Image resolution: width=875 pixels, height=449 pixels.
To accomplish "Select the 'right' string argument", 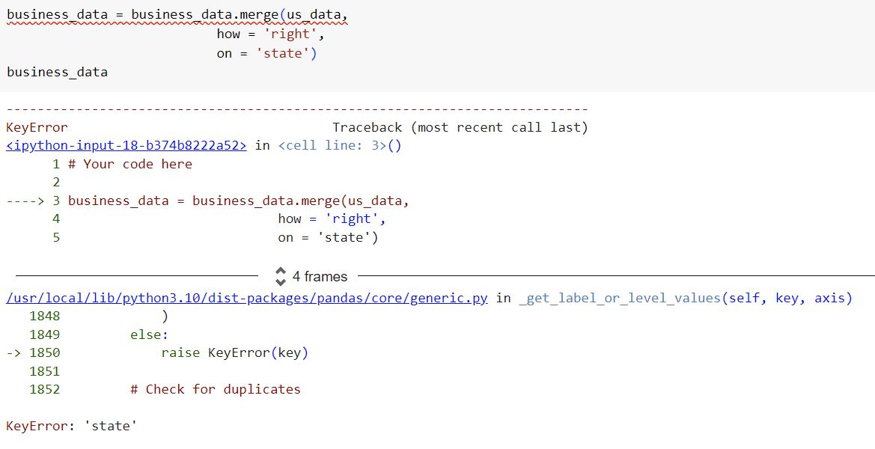I will [290, 33].
